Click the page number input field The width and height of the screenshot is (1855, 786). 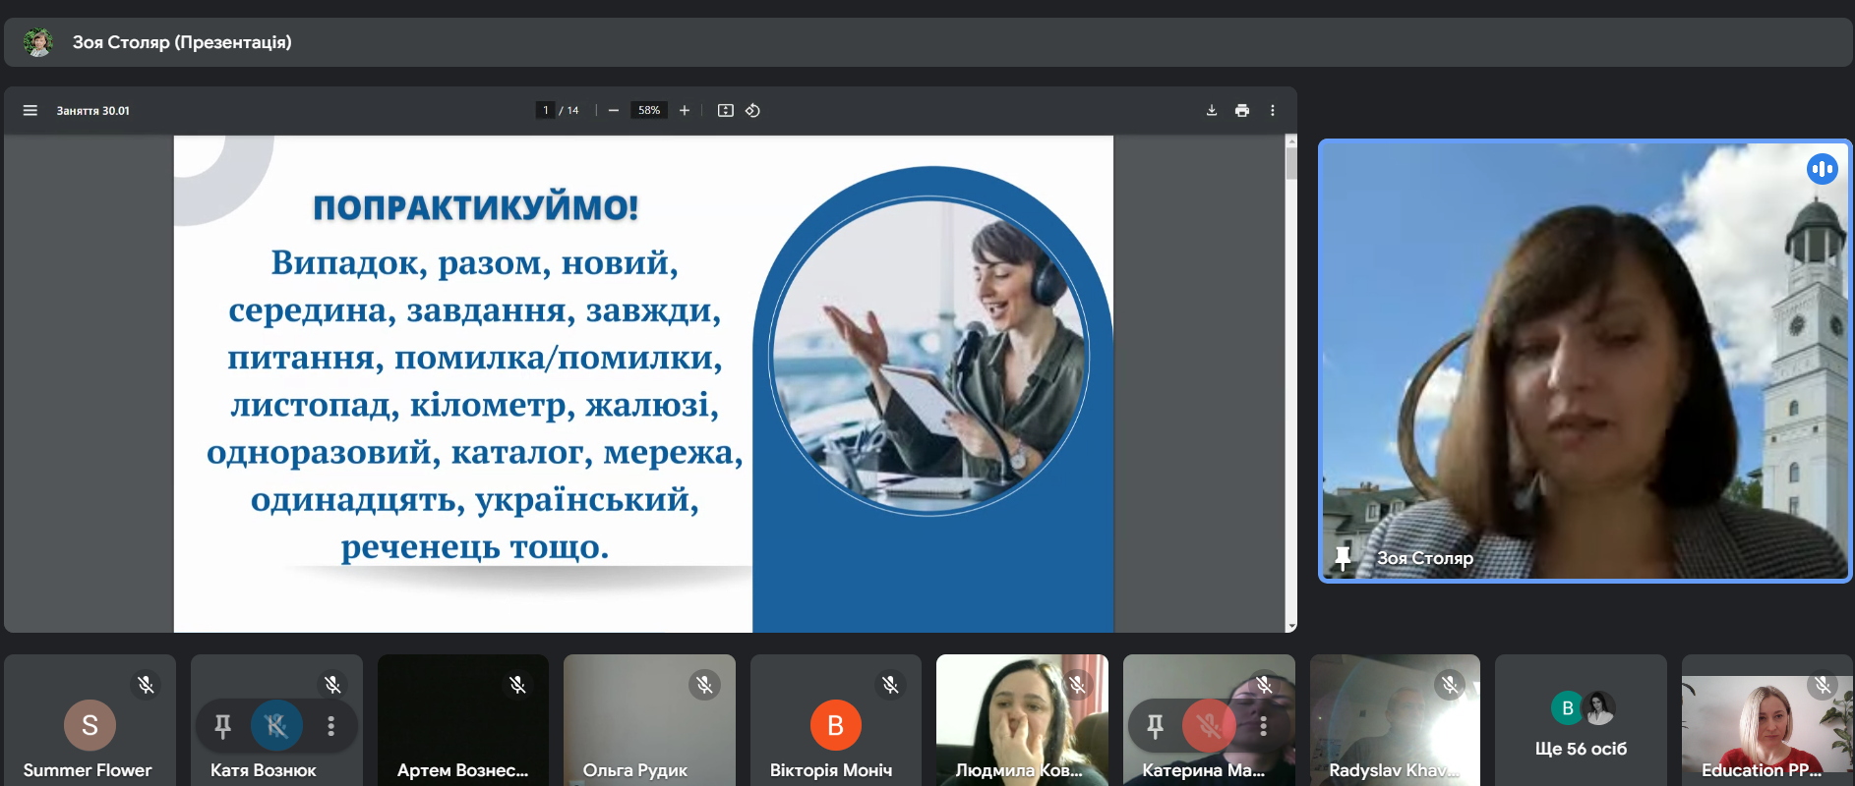pos(546,111)
